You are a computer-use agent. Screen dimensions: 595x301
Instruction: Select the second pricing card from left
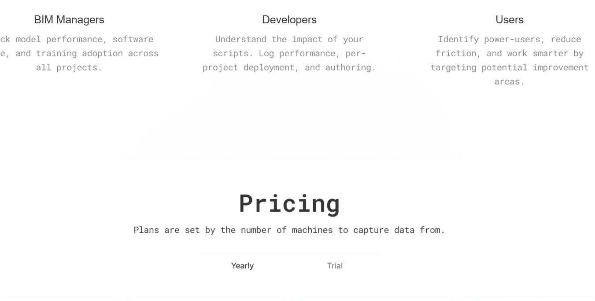[x=206, y=298]
